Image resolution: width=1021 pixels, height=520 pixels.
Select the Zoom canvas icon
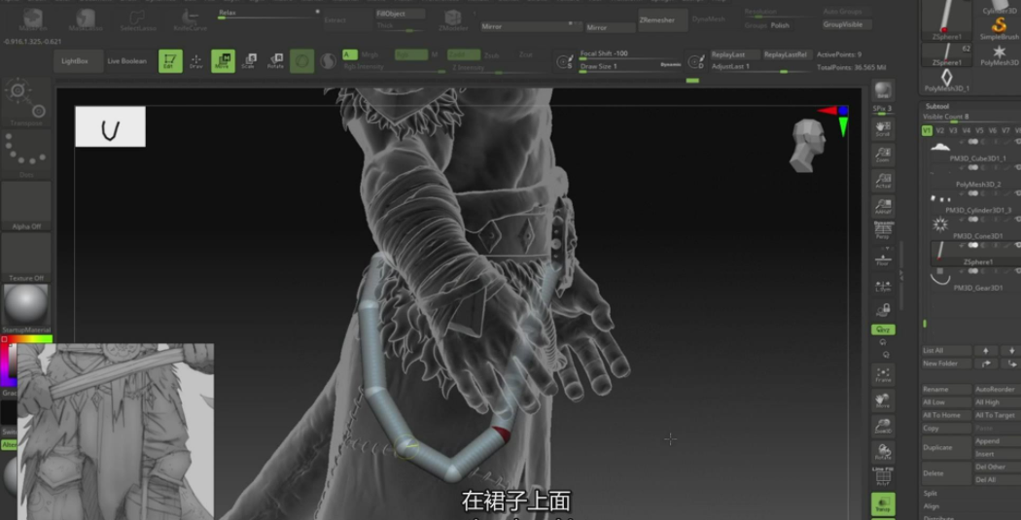click(x=883, y=155)
